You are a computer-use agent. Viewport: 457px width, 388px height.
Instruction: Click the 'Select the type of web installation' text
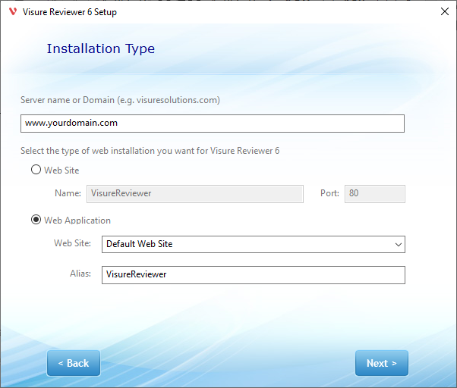[150, 151]
